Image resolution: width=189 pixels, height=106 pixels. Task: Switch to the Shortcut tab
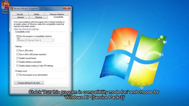click(39, 17)
